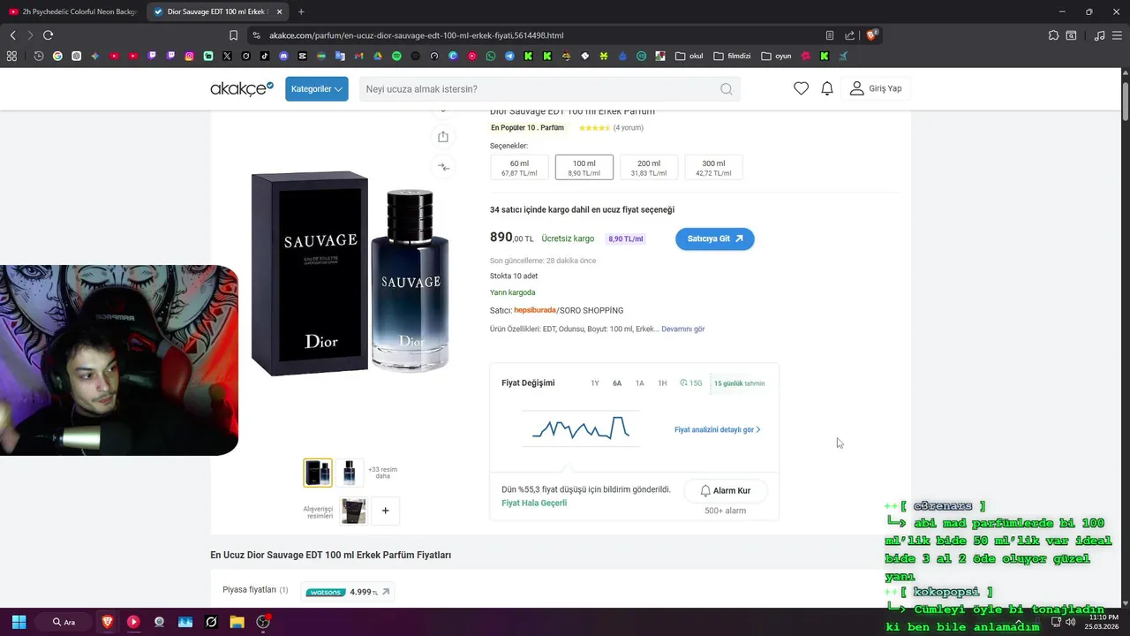Toggle reader mode icon in address bar
Screen dimensions: 1130x636
830,35
